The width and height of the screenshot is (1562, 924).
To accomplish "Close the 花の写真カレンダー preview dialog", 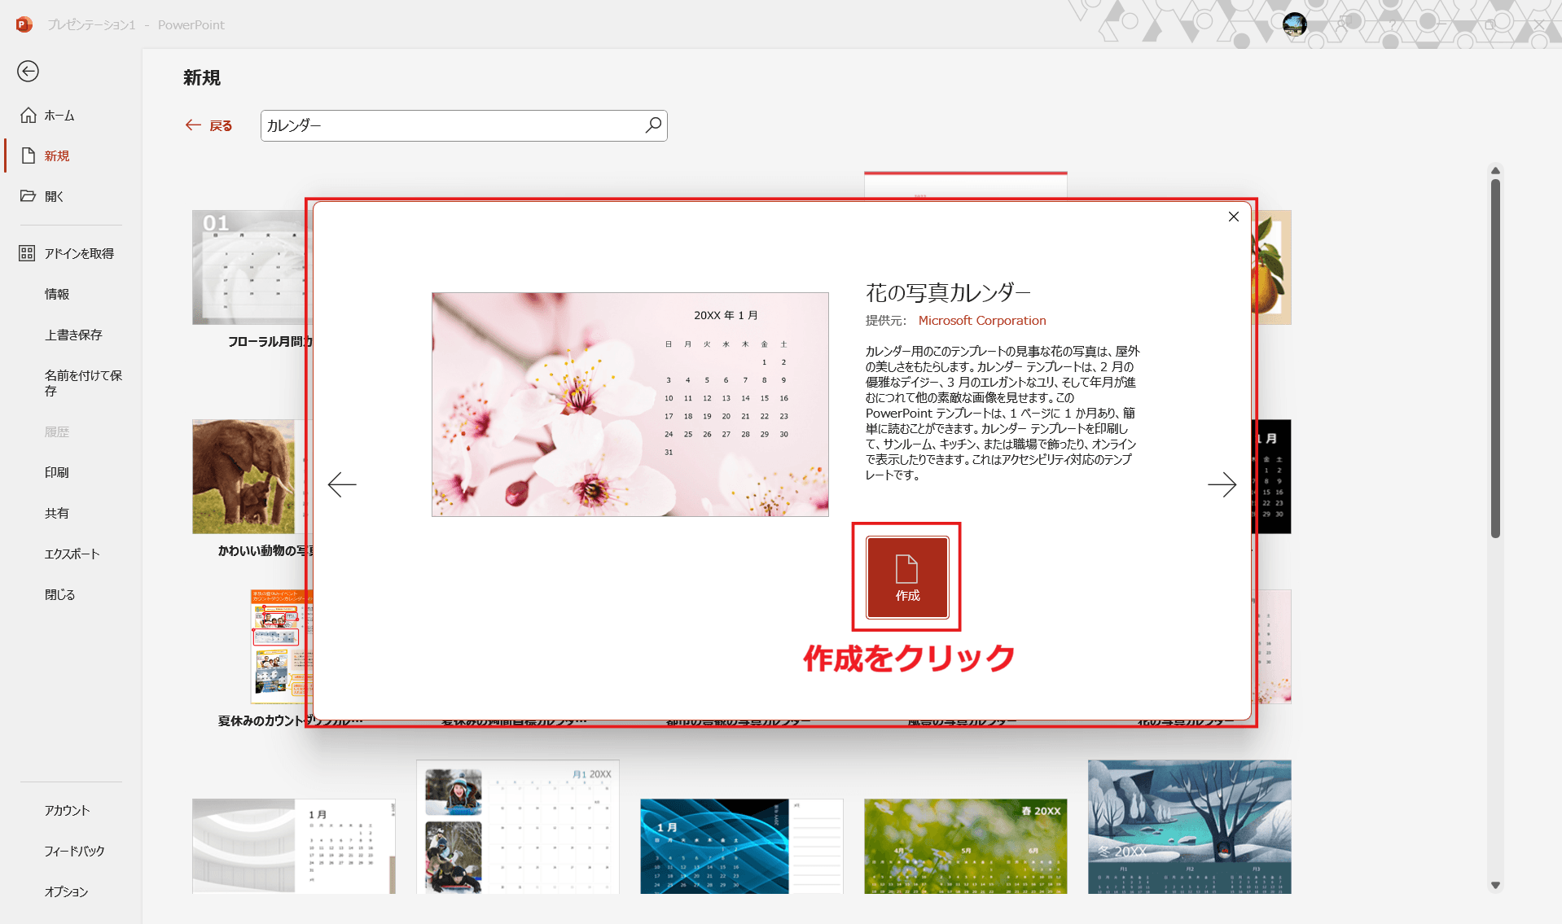I will [x=1232, y=217].
